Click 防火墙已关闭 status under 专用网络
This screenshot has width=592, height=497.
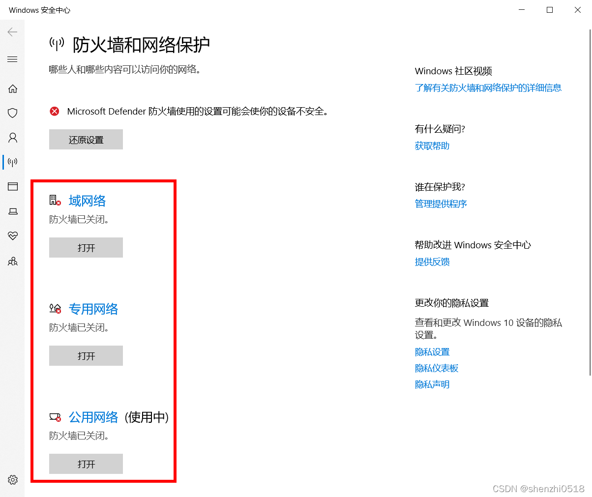click(79, 328)
